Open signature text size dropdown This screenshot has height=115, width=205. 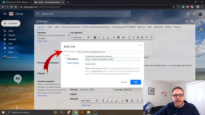pos(89,37)
